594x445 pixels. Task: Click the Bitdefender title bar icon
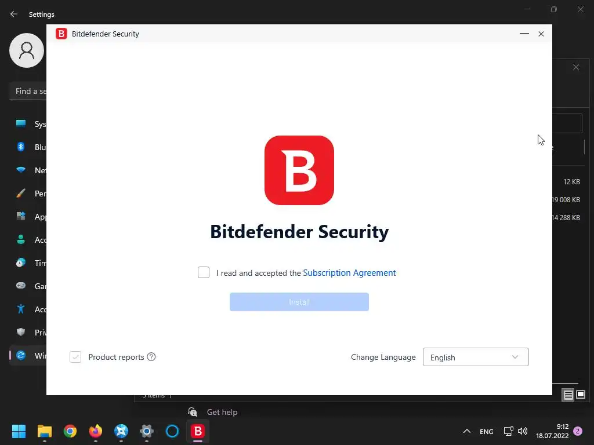[61, 34]
